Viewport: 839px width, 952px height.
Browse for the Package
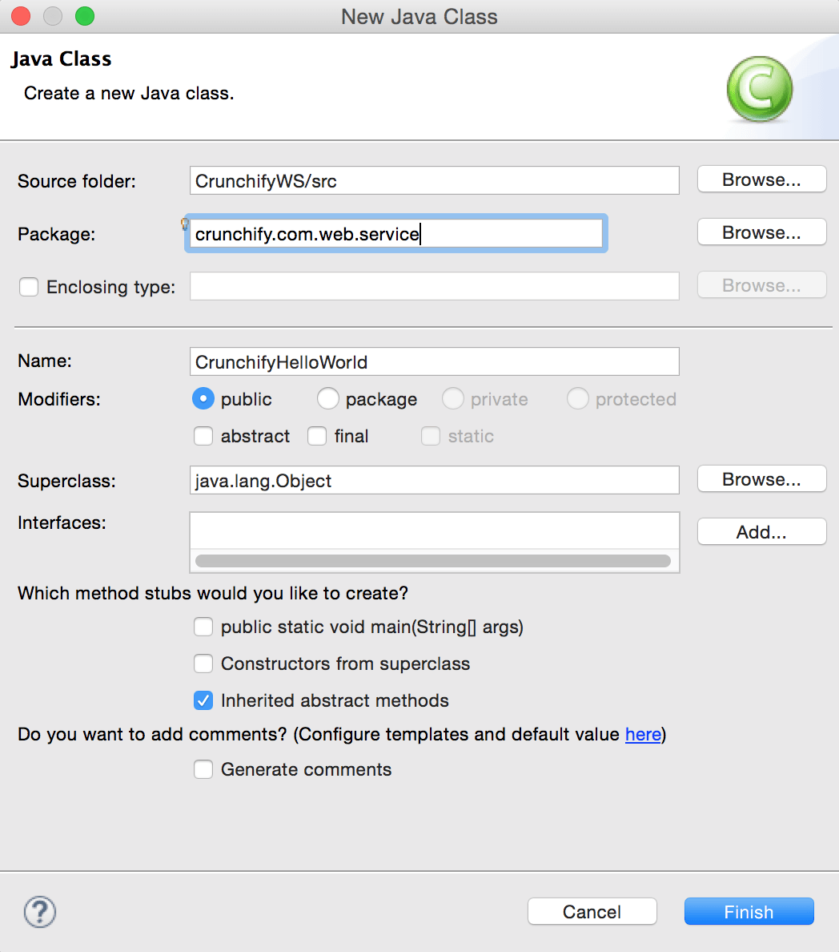click(761, 232)
